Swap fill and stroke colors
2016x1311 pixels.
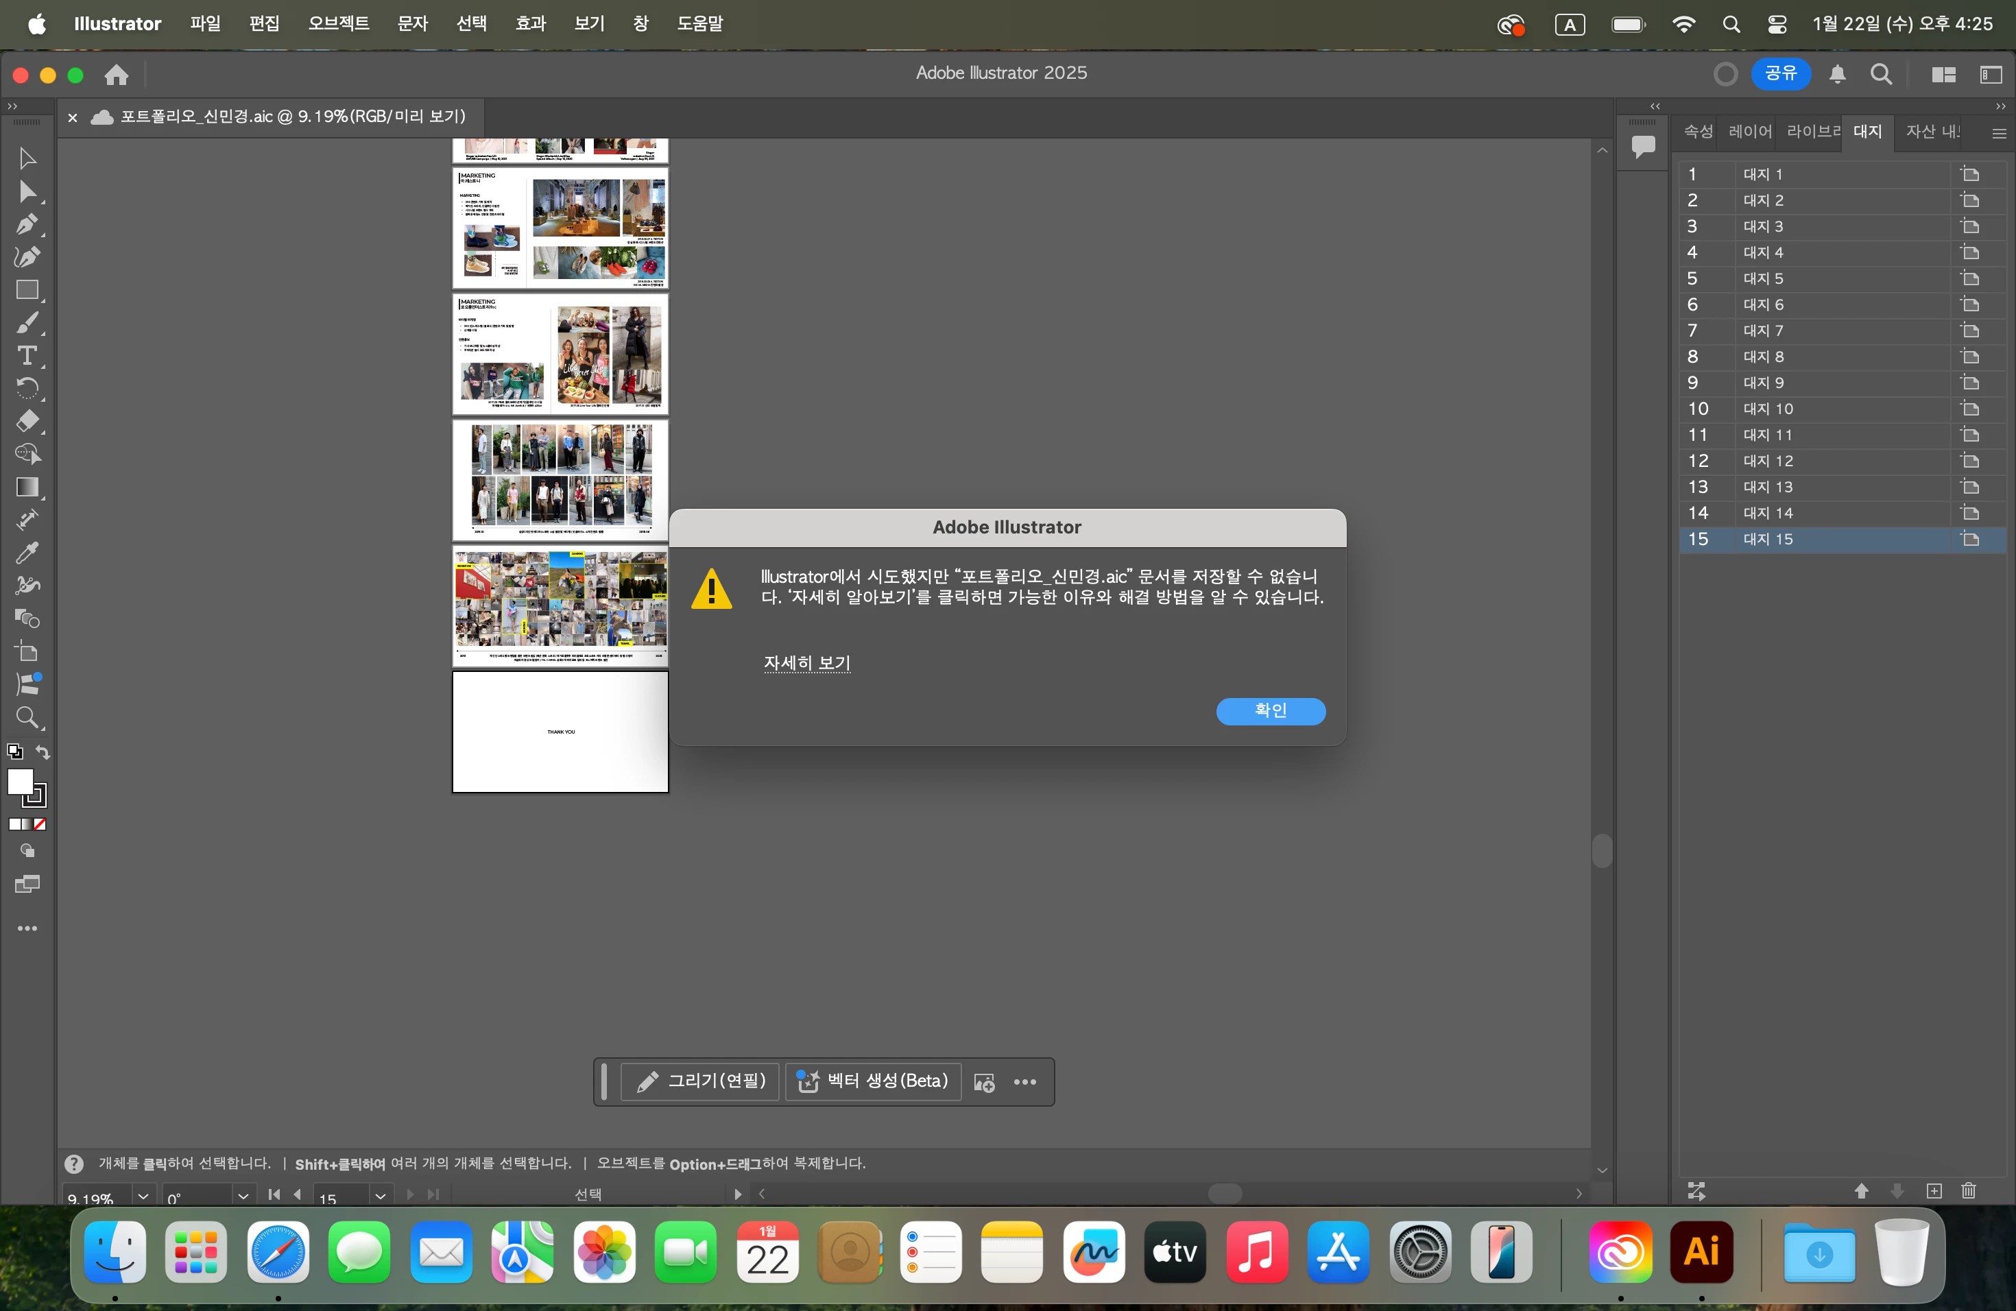click(43, 752)
